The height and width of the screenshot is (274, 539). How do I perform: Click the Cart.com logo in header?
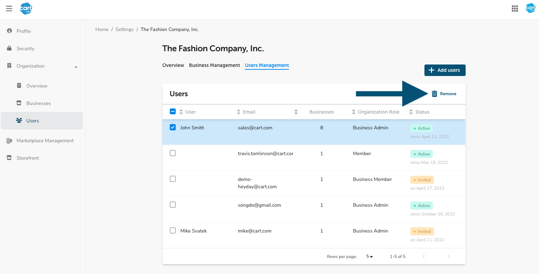tap(26, 9)
